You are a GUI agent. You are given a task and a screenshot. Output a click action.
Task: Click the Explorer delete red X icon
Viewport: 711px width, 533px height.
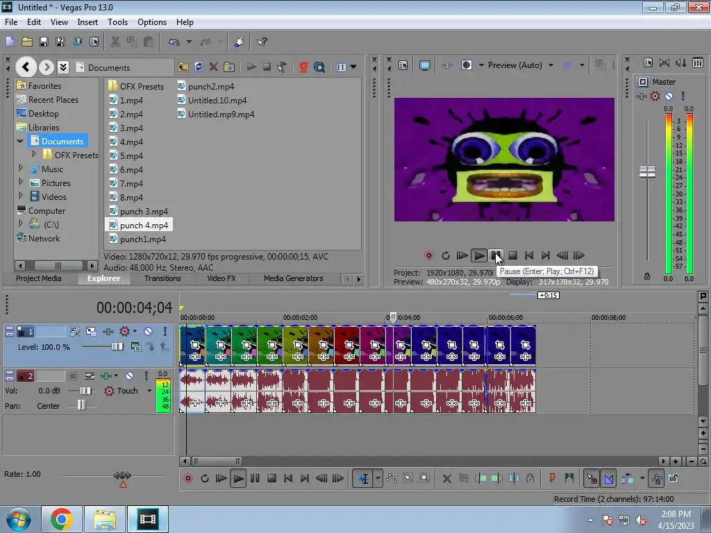coord(213,67)
